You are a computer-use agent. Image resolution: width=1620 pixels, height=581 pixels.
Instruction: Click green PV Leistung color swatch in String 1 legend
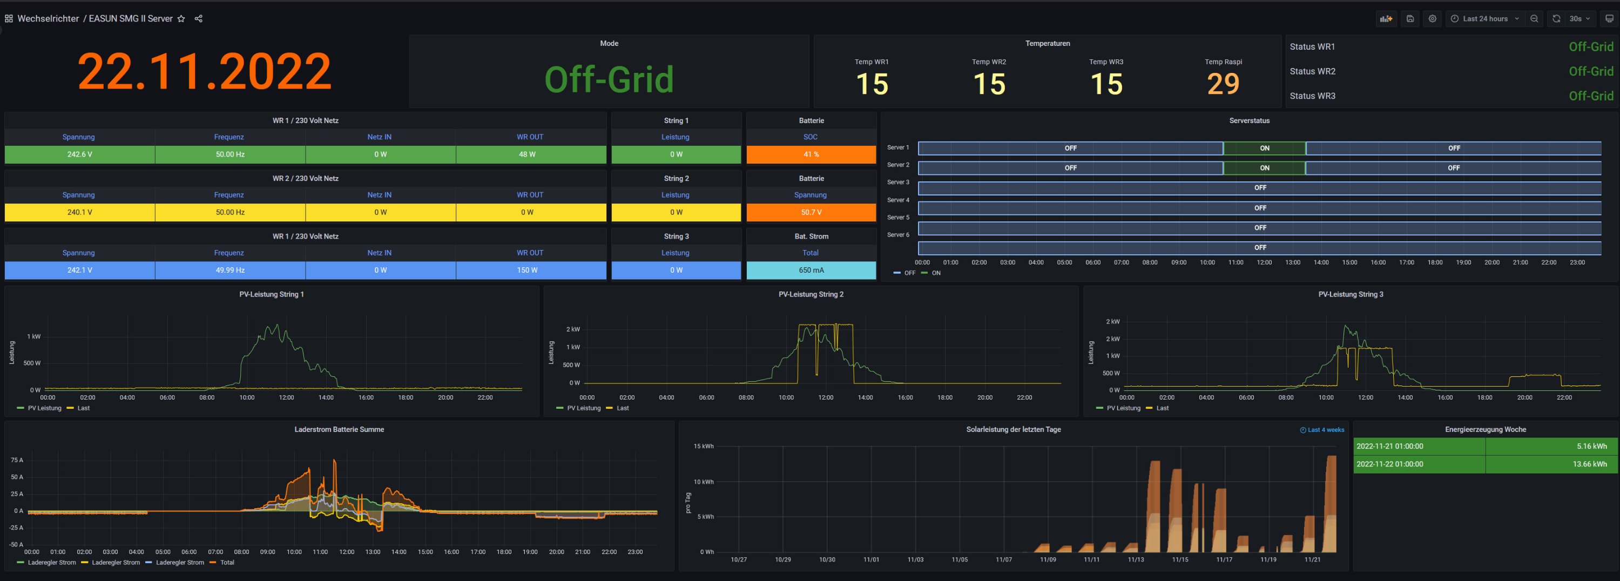click(x=21, y=408)
